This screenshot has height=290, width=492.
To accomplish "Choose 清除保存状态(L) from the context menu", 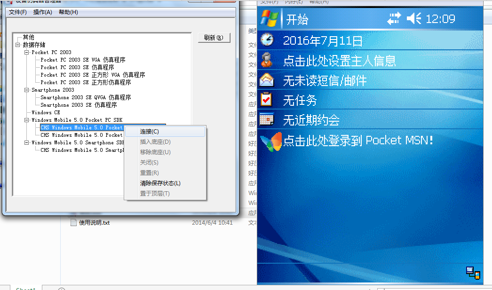I will 165,183.
